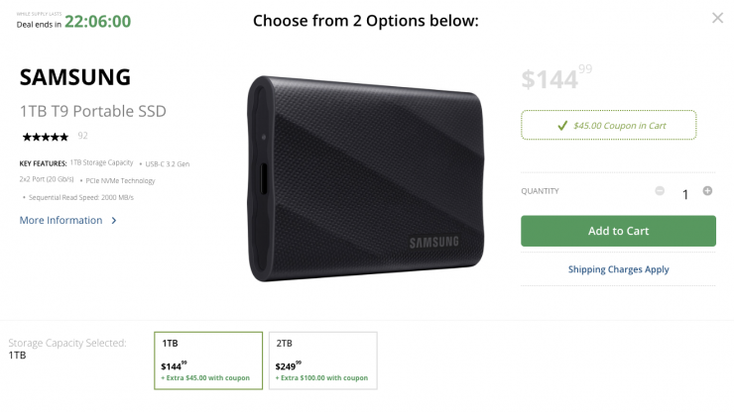
Task: Click the large $144.99 price
Action: point(555,79)
